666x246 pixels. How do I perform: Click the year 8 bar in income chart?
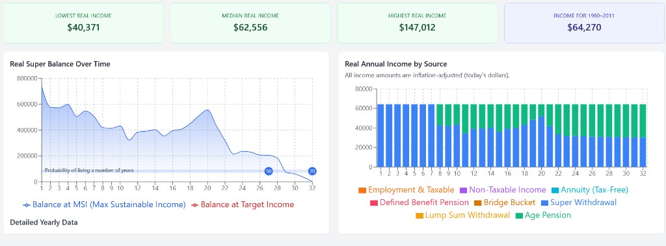(x=440, y=135)
